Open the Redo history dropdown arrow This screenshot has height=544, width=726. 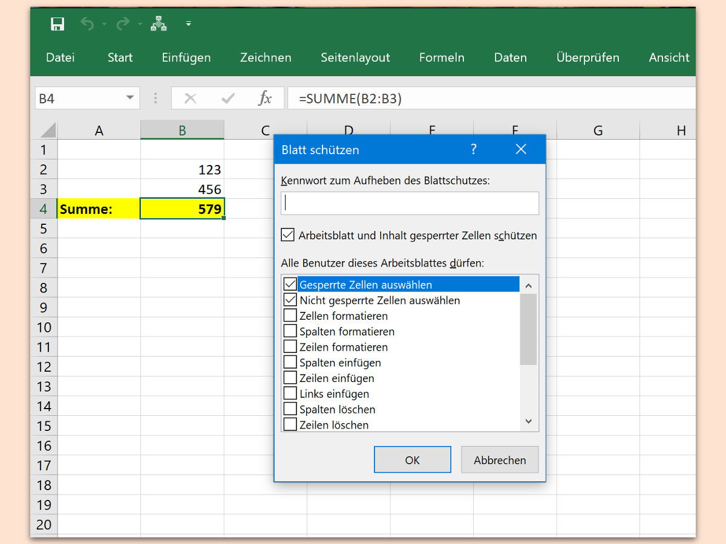[140, 25]
